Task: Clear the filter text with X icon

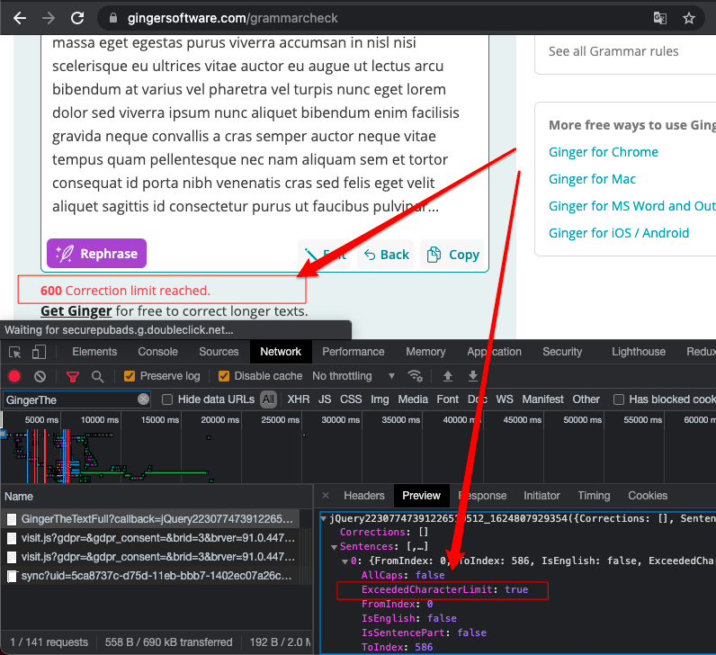Action: [143, 399]
